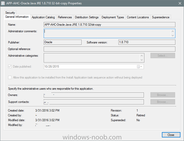Click the Support contacts text field
184x141 pixels.
[94, 102]
